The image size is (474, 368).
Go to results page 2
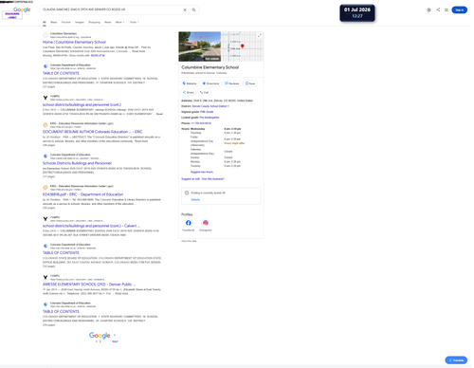click(x=100, y=341)
